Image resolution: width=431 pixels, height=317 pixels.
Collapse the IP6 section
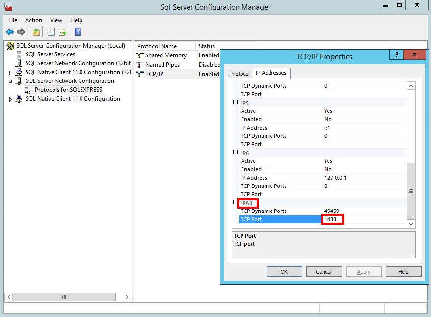tap(235, 153)
